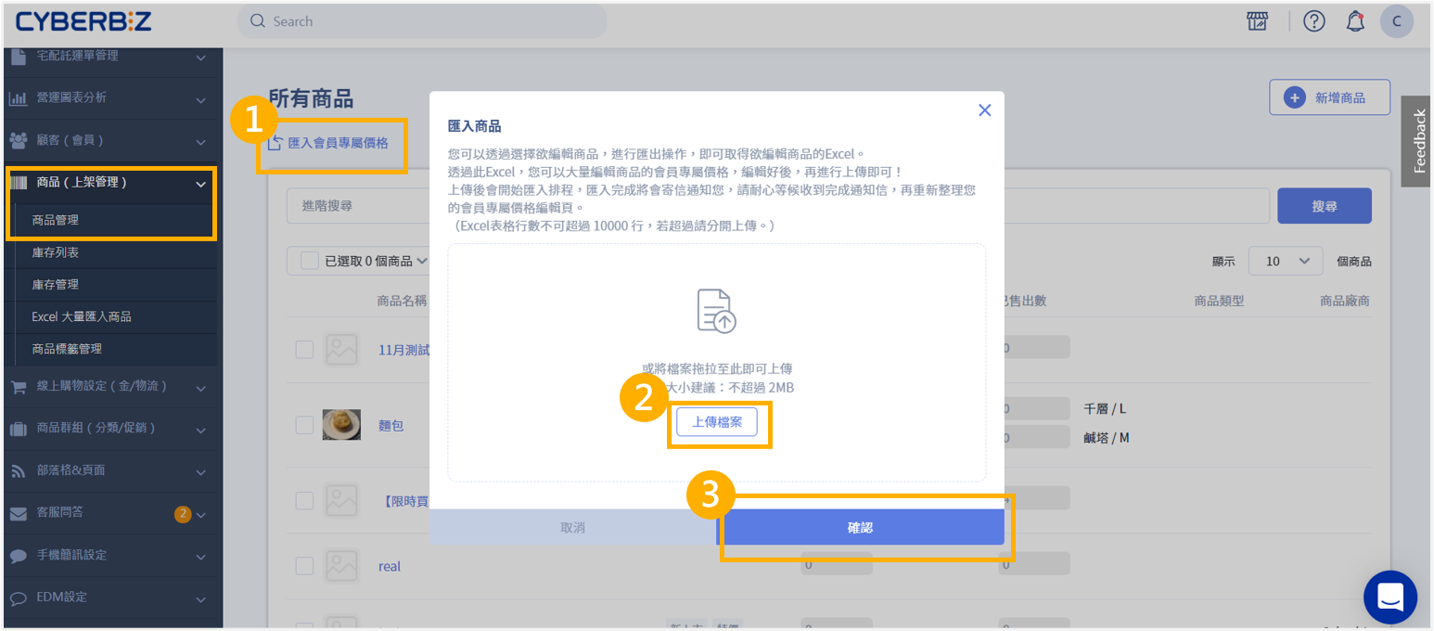Click the CYBERBIZ logo
Screen dimensions: 1434x631
[85, 21]
